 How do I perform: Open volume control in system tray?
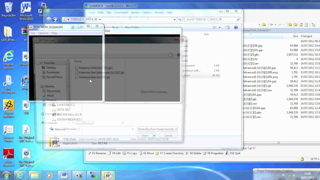[294, 175]
